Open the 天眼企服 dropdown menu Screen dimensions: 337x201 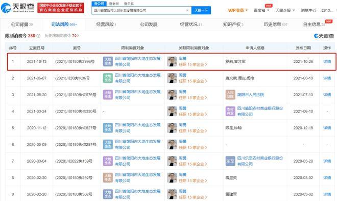click(285, 10)
